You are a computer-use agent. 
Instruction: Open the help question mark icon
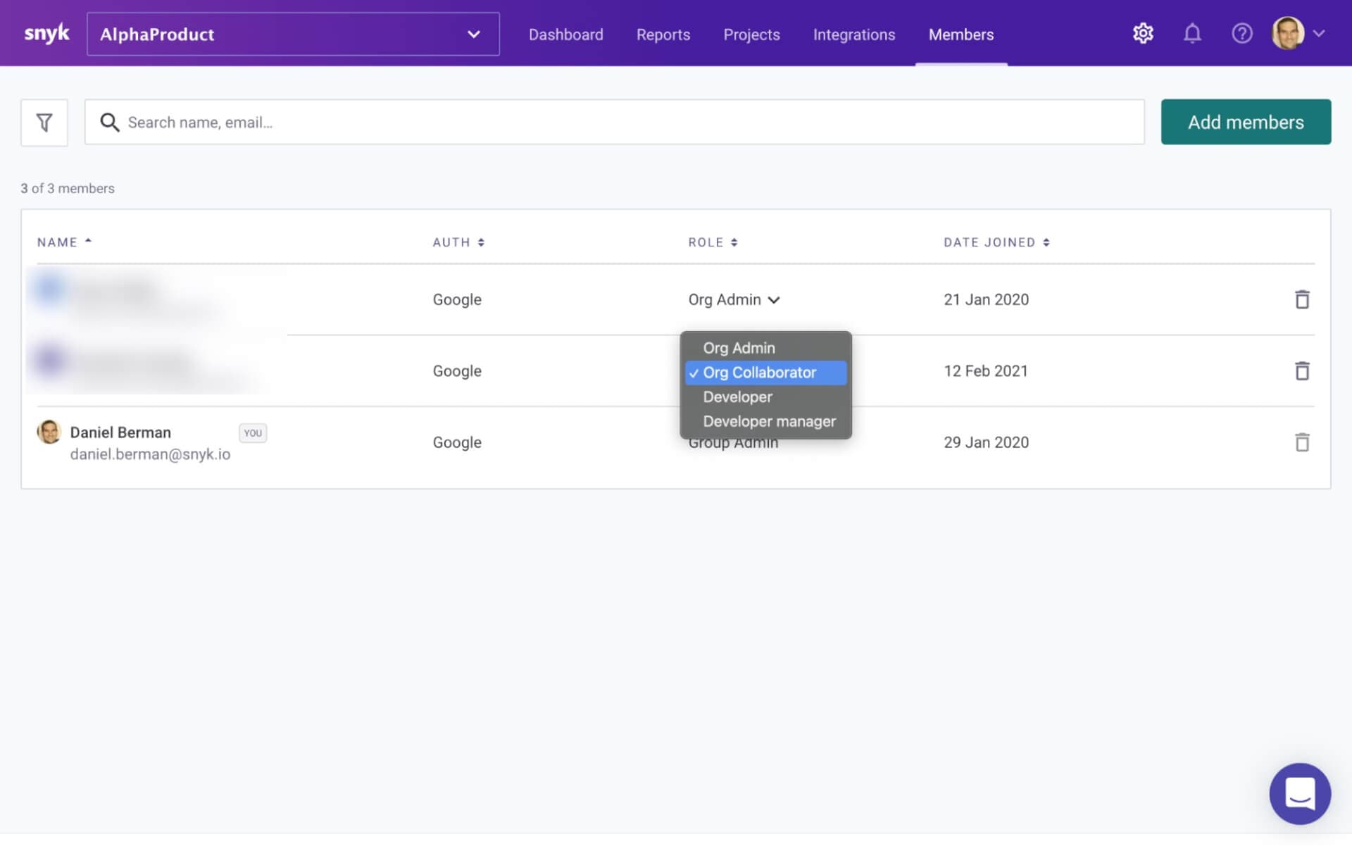coord(1241,33)
